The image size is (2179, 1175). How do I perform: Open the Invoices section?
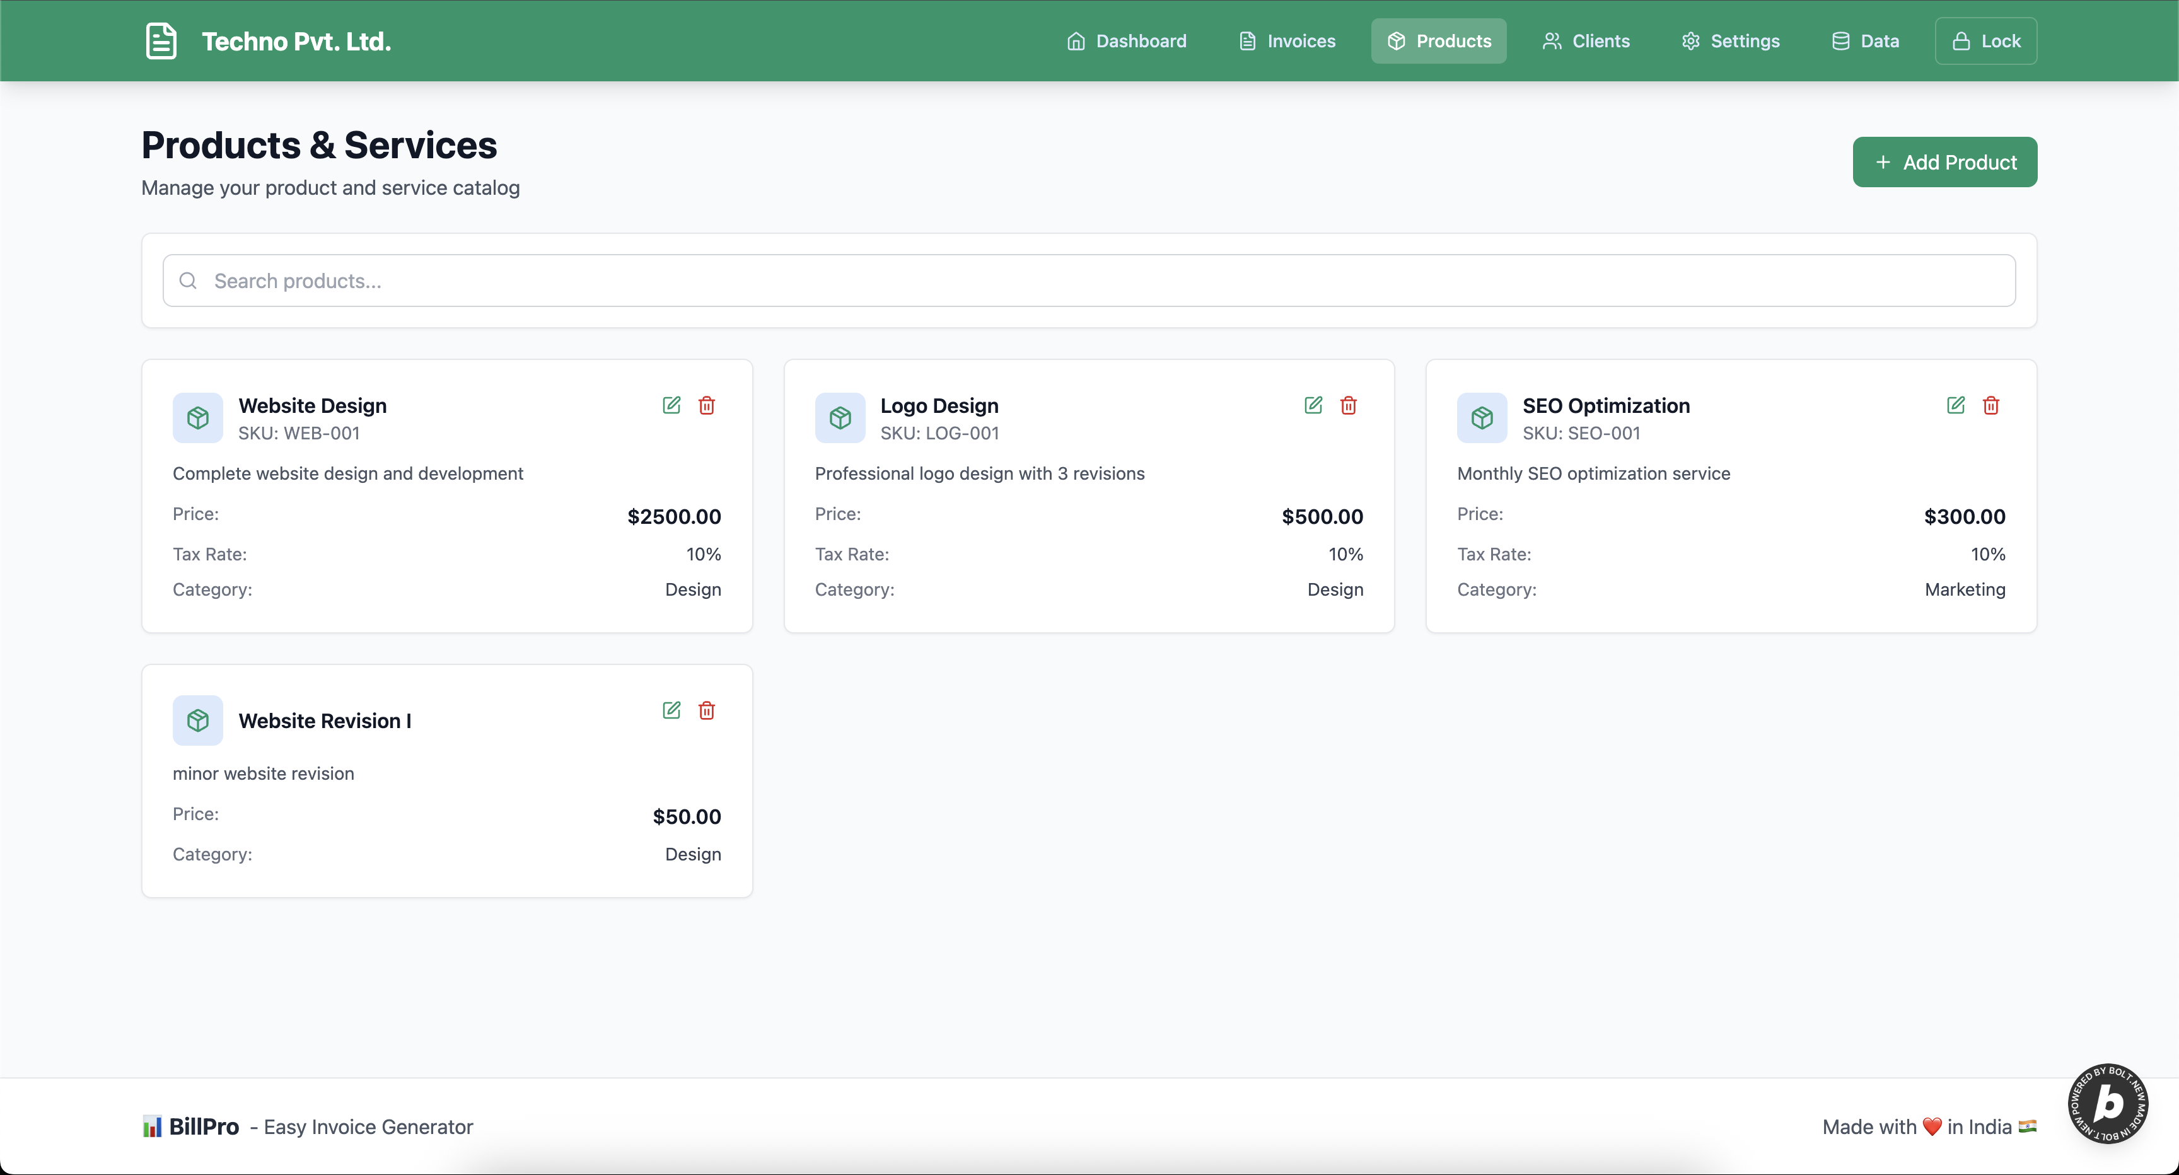point(1287,40)
